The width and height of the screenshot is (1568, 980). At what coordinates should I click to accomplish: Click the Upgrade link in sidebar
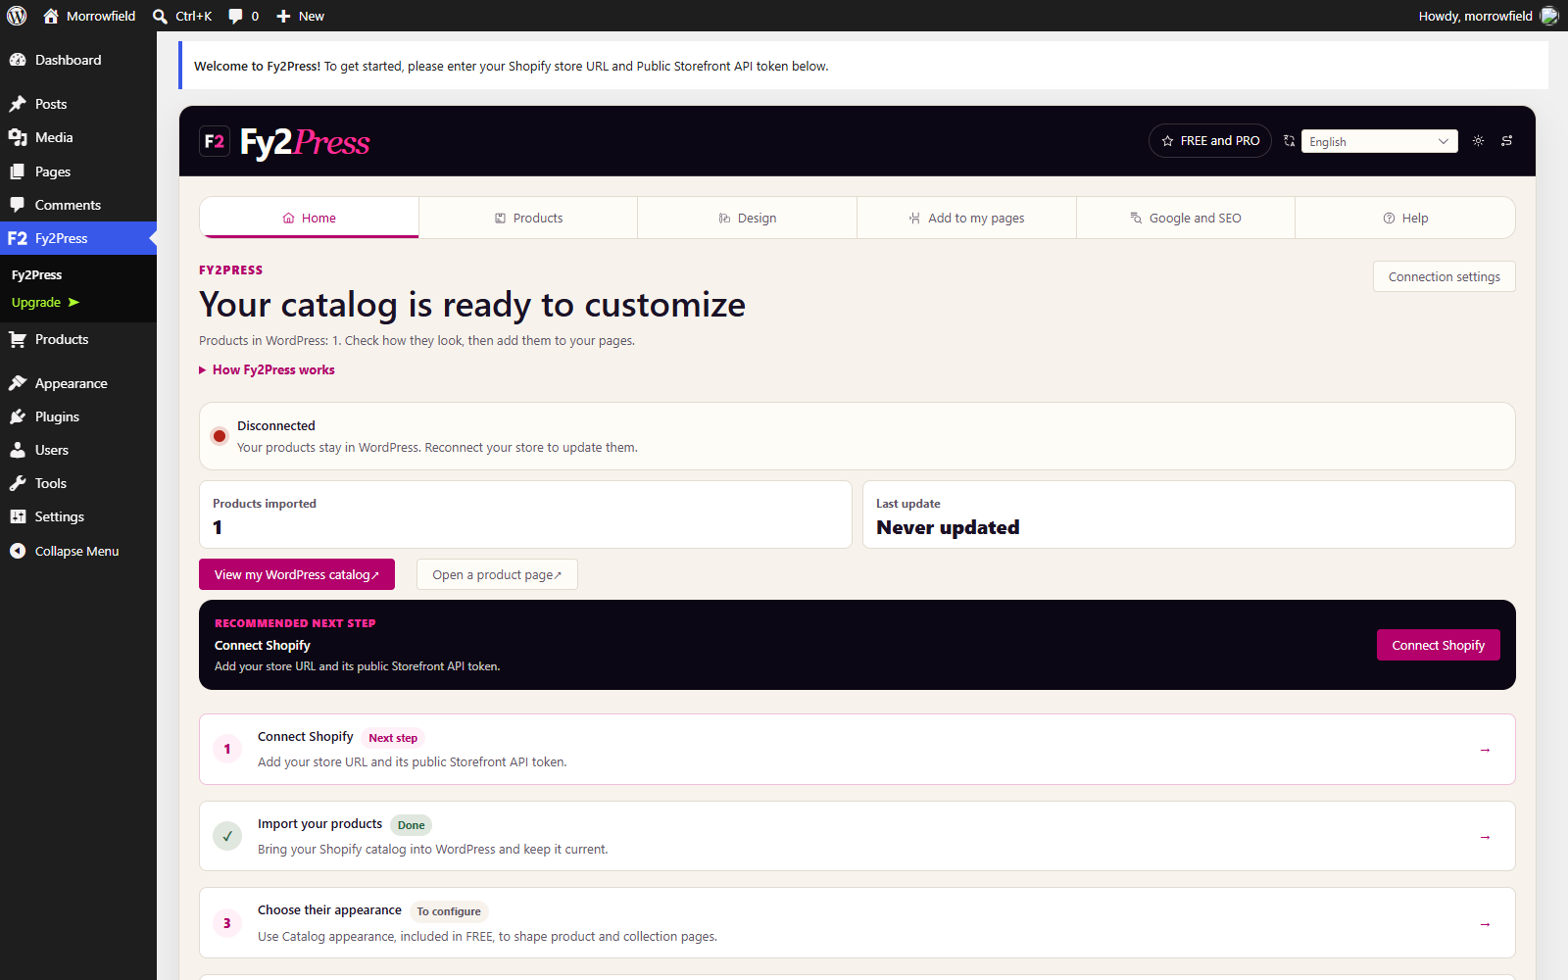point(45,302)
